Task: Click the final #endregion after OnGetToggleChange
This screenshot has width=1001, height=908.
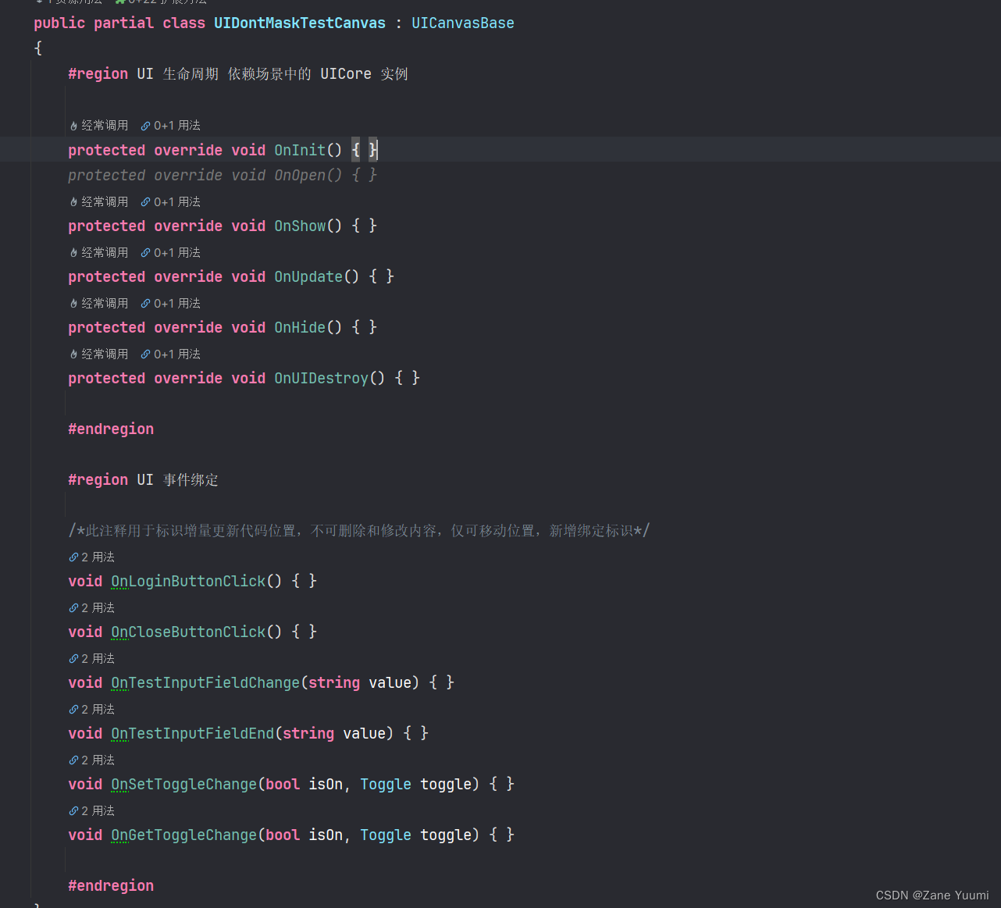Action: coord(111,886)
